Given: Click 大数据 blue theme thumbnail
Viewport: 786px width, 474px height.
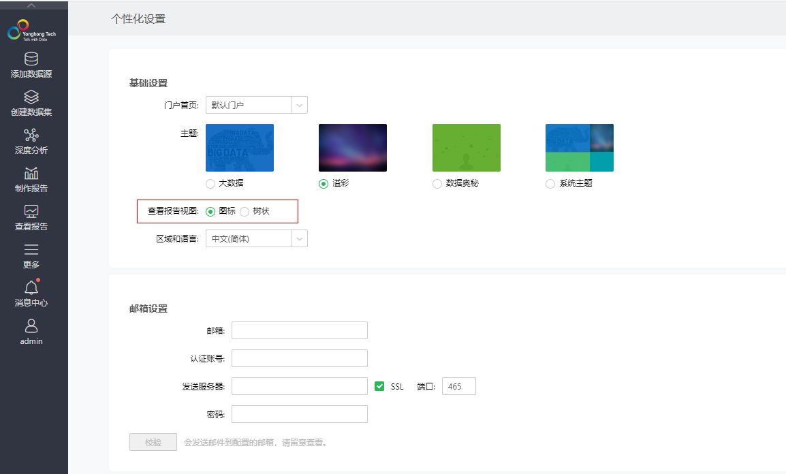Looking at the screenshot, I should tap(240, 148).
